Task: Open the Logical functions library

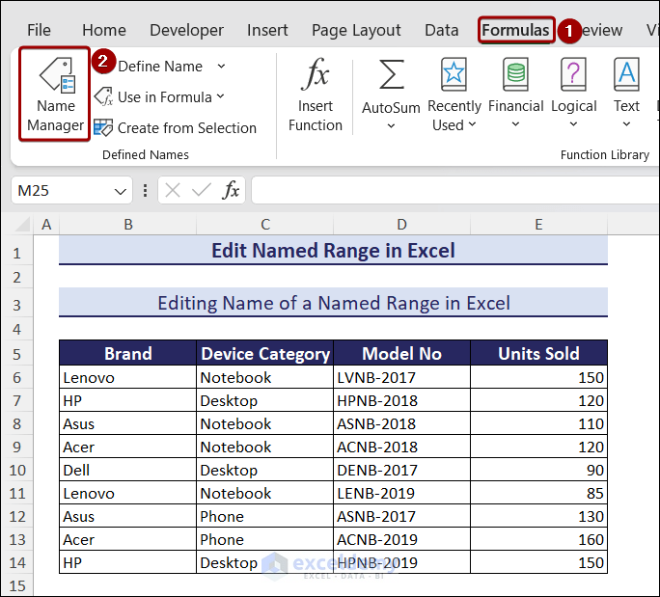Action: tap(573, 96)
